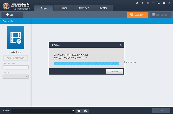173x114 pixels.
Task: Click the Harry_Potter_5_Order_Phoenix.iso path text
Action: pos(71,57)
